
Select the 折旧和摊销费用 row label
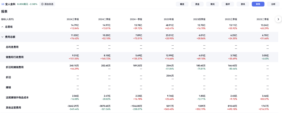pos(15,67)
